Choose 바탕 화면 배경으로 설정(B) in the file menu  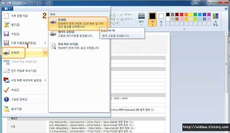23,80
